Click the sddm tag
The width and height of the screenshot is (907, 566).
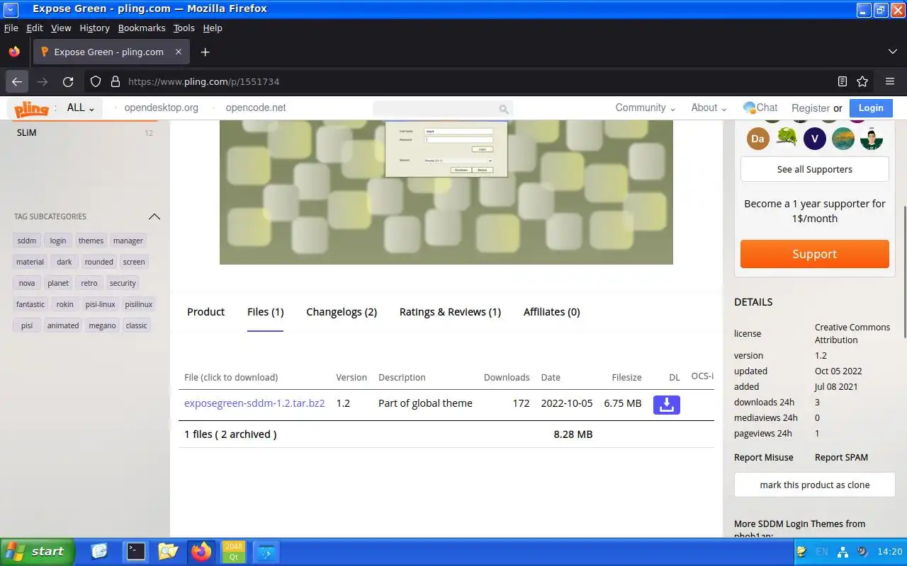[x=27, y=241]
